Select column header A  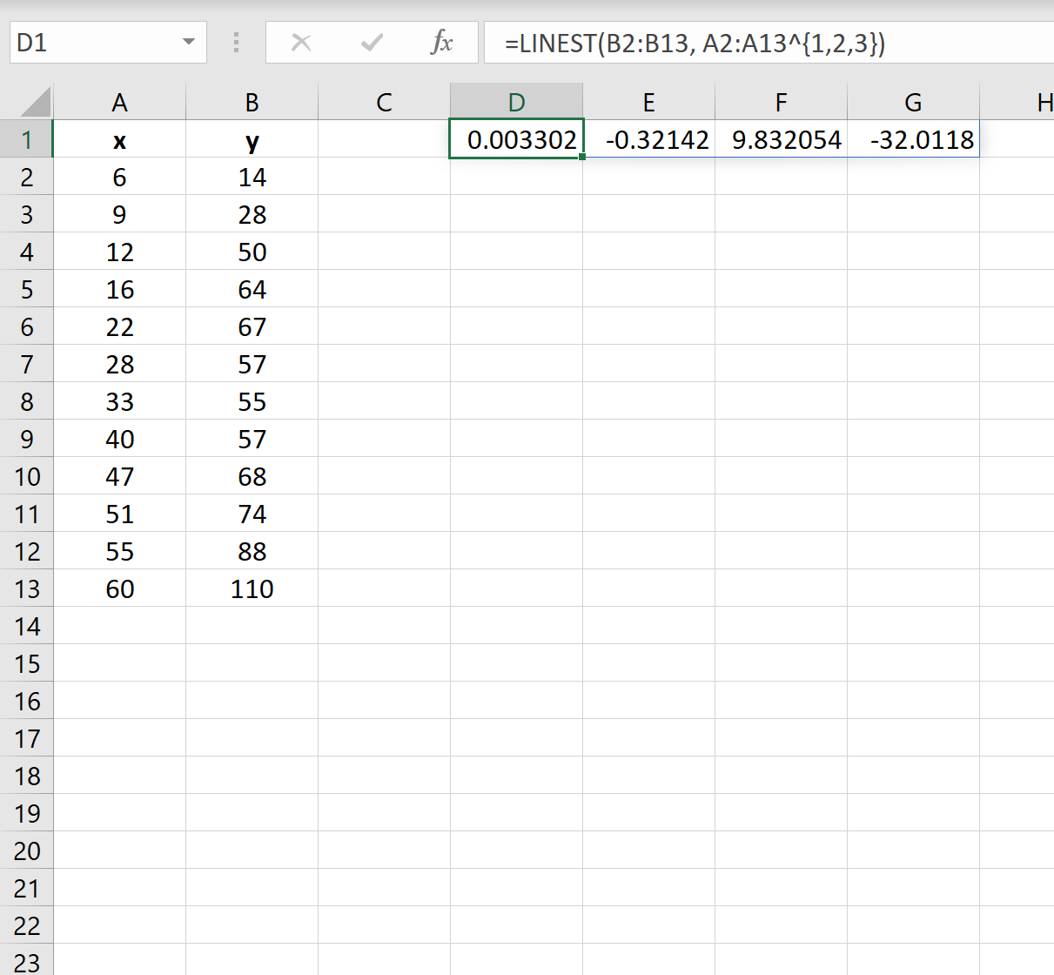[x=119, y=102]
